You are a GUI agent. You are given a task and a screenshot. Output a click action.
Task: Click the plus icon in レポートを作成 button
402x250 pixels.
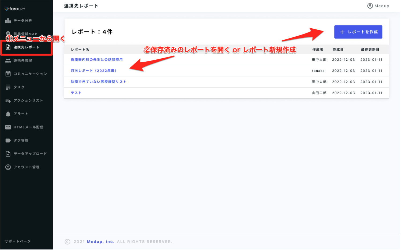pyautogui.click(x=343, y=32)
